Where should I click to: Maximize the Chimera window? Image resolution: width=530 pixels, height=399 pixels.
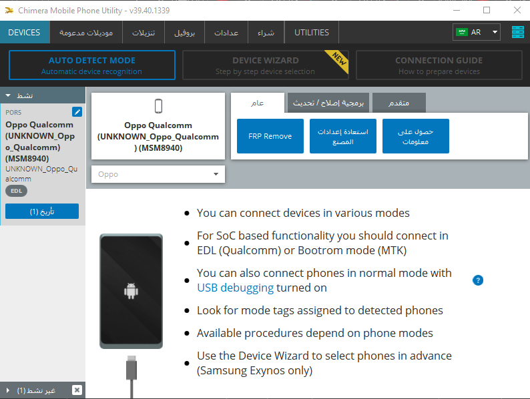tap(487, 11)
